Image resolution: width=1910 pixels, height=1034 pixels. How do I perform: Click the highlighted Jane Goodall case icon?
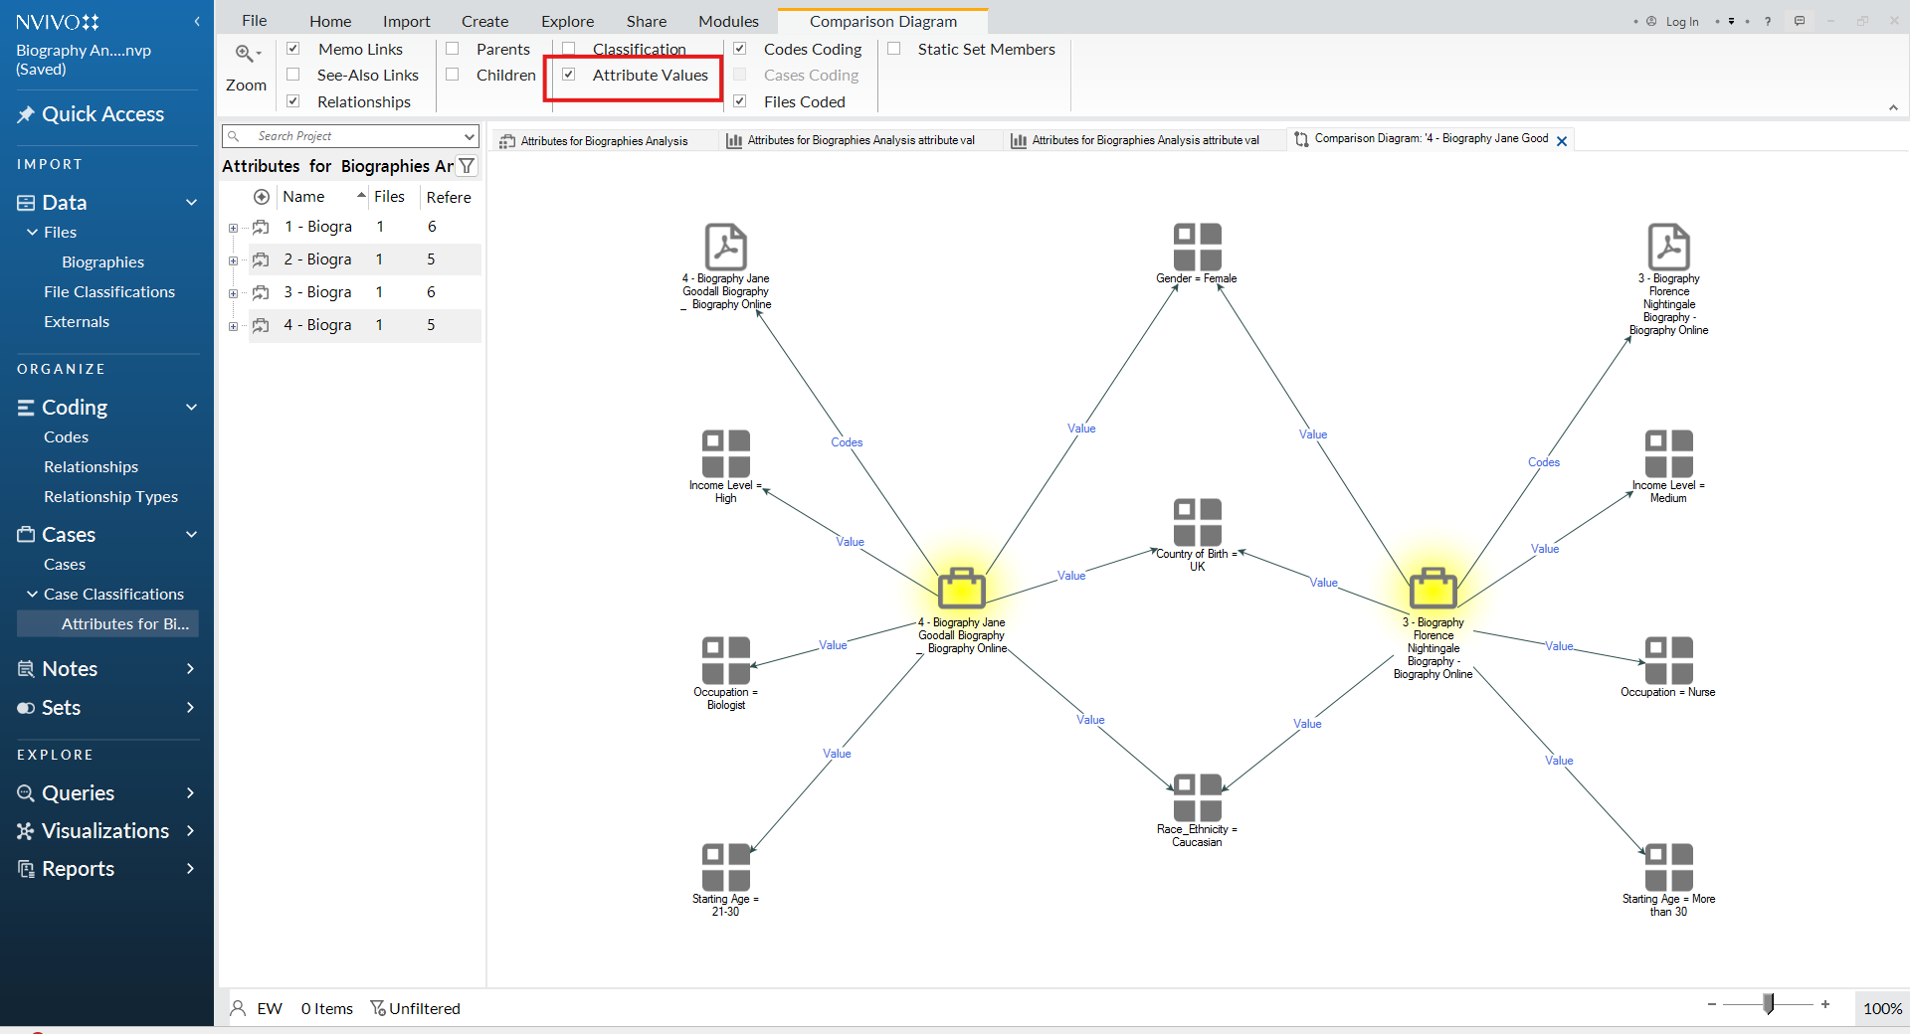click(x=961, y=589)
